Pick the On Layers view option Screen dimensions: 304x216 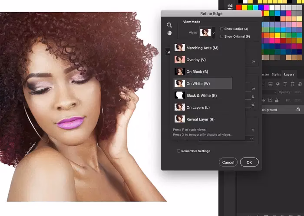[x=198, y=107]
